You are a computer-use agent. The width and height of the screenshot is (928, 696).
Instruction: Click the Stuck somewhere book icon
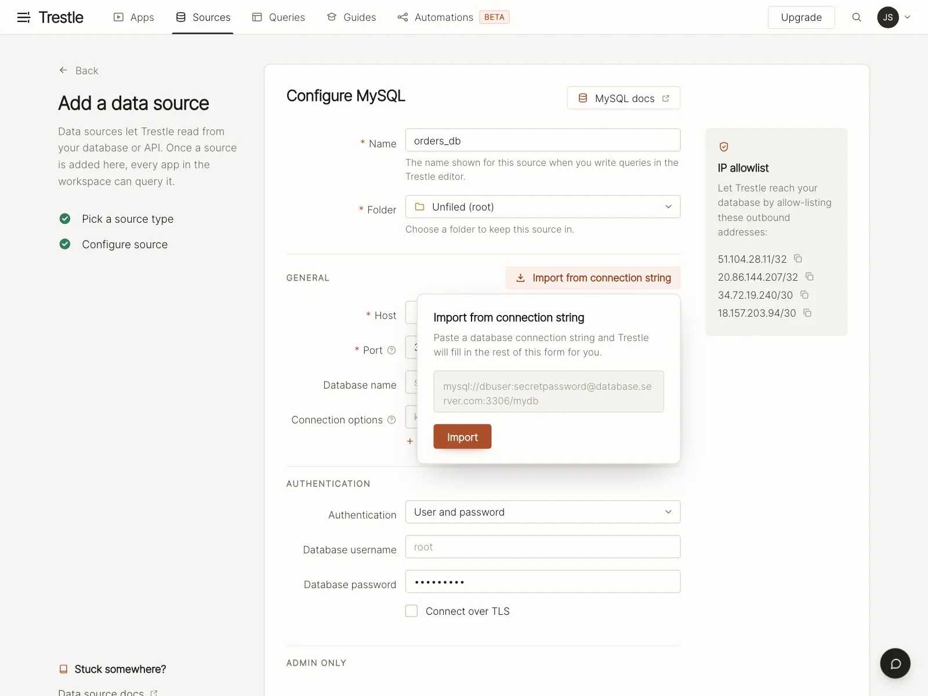coord(63,669)
